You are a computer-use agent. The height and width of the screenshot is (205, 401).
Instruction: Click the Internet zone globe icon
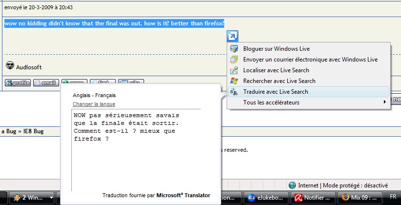(292, 185)
